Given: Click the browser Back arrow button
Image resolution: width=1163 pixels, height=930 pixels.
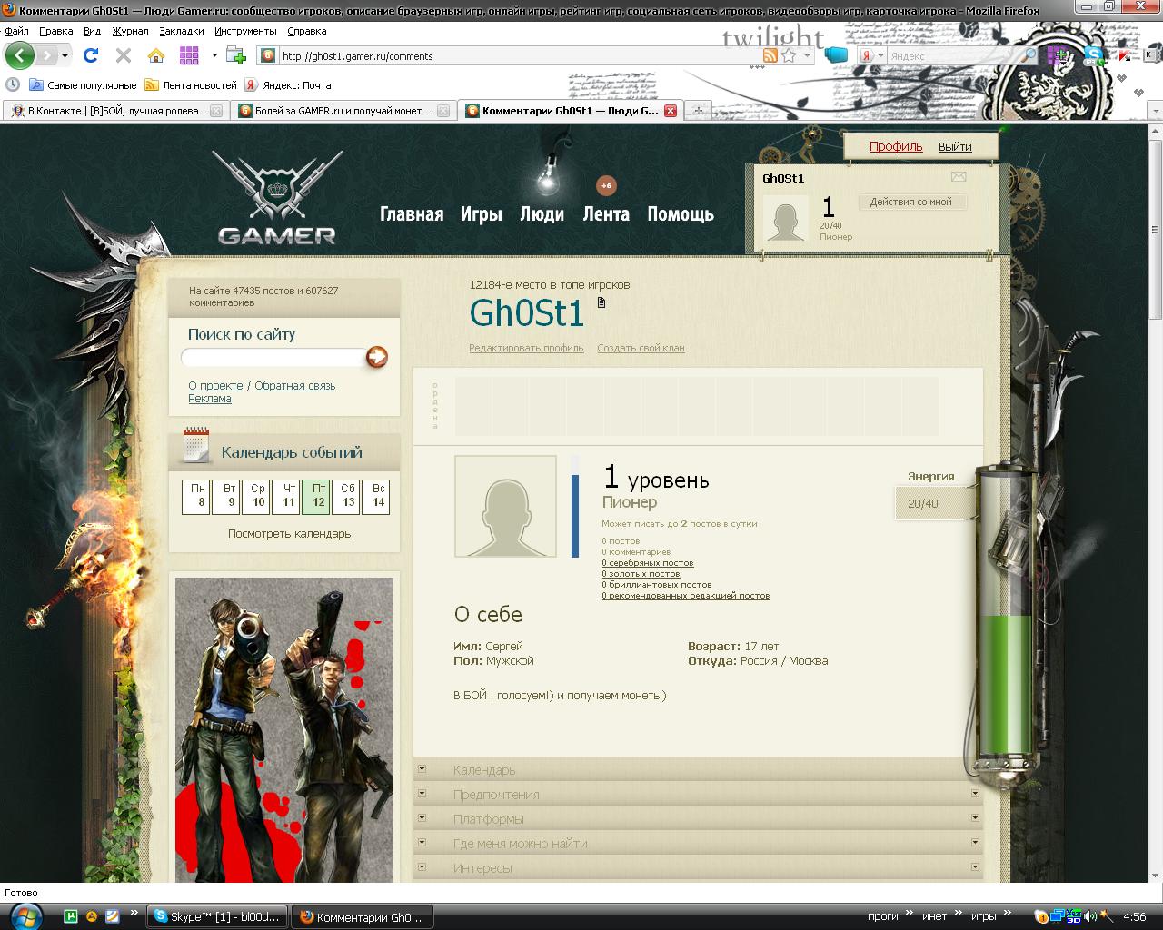Looking at the screenshot, I should click(x=19, y=55).
